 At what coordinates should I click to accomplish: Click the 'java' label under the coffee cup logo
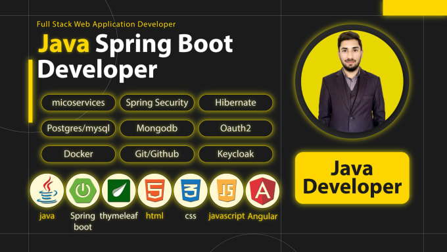click(x=47, y=216)
